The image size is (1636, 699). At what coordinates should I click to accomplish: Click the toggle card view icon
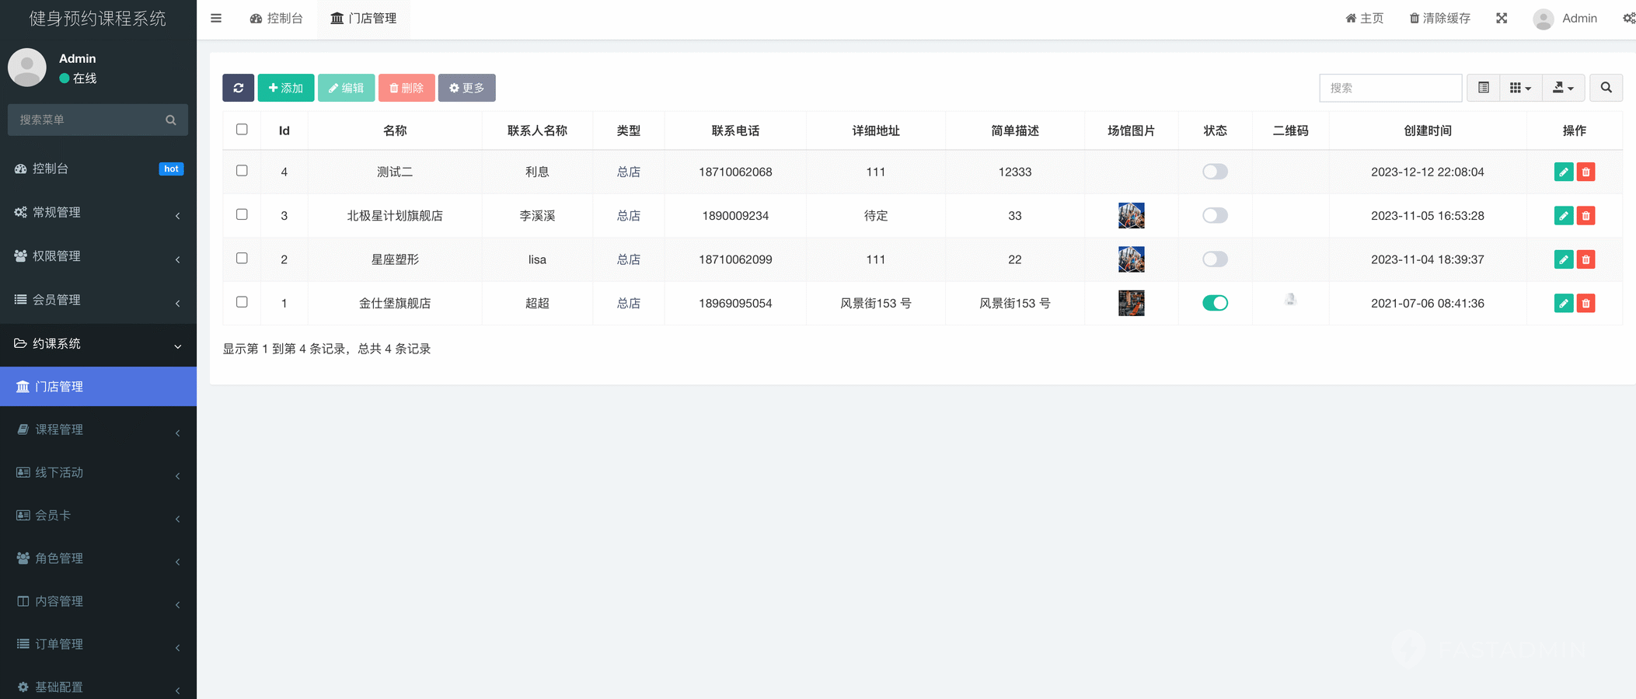pyautogui.click(x=1483, y=88)
